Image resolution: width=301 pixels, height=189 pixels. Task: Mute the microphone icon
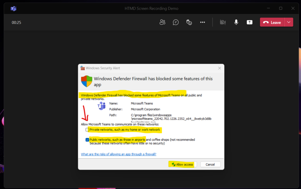point(236,22)
